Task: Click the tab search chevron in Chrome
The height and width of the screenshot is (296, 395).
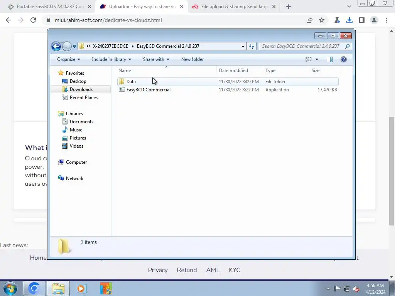Action: coord(349,7)
